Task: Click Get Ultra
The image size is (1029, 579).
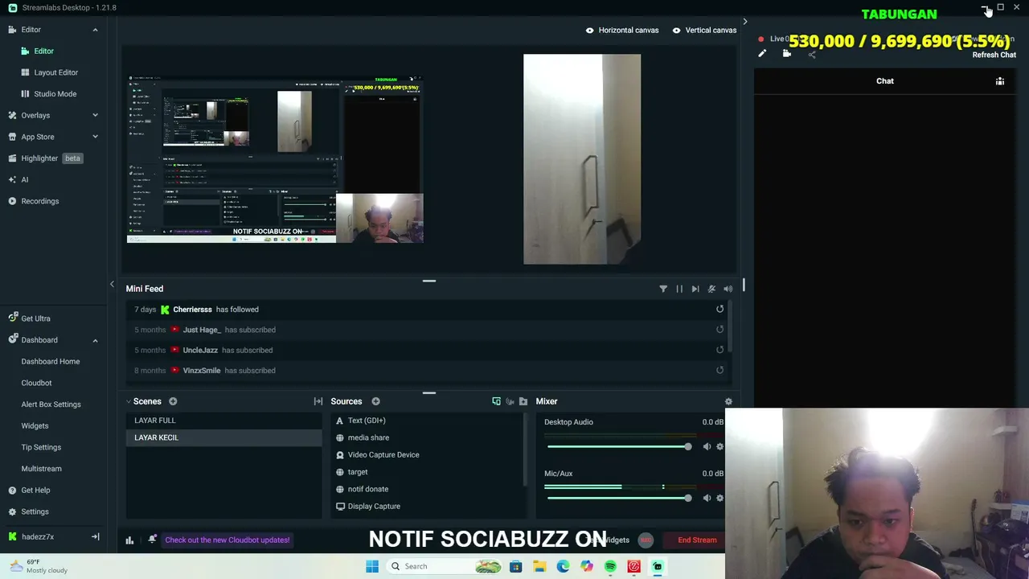Action: point(35,318)
